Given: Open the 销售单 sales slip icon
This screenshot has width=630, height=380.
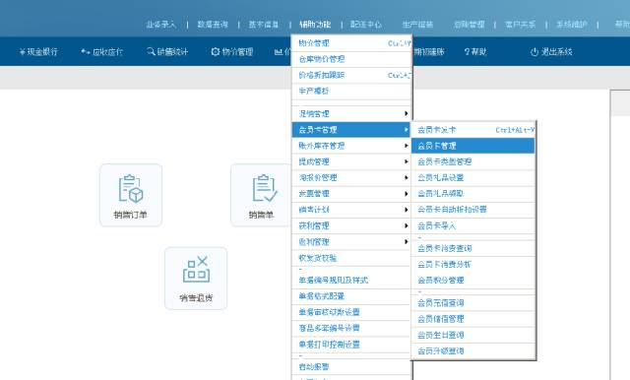Looking at the screenshot, I should point(261,195).
